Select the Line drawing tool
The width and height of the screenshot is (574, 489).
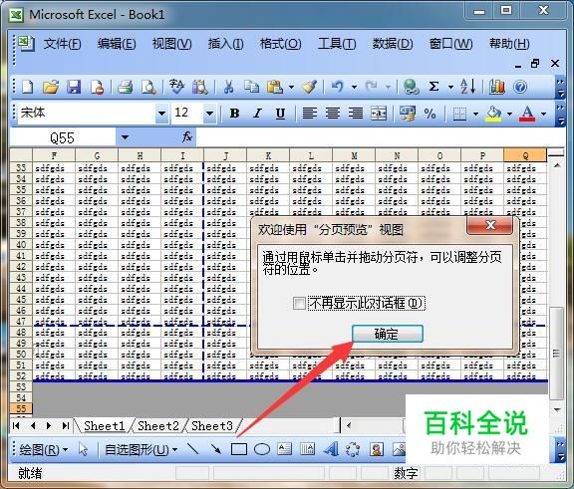tap(192, 449)
